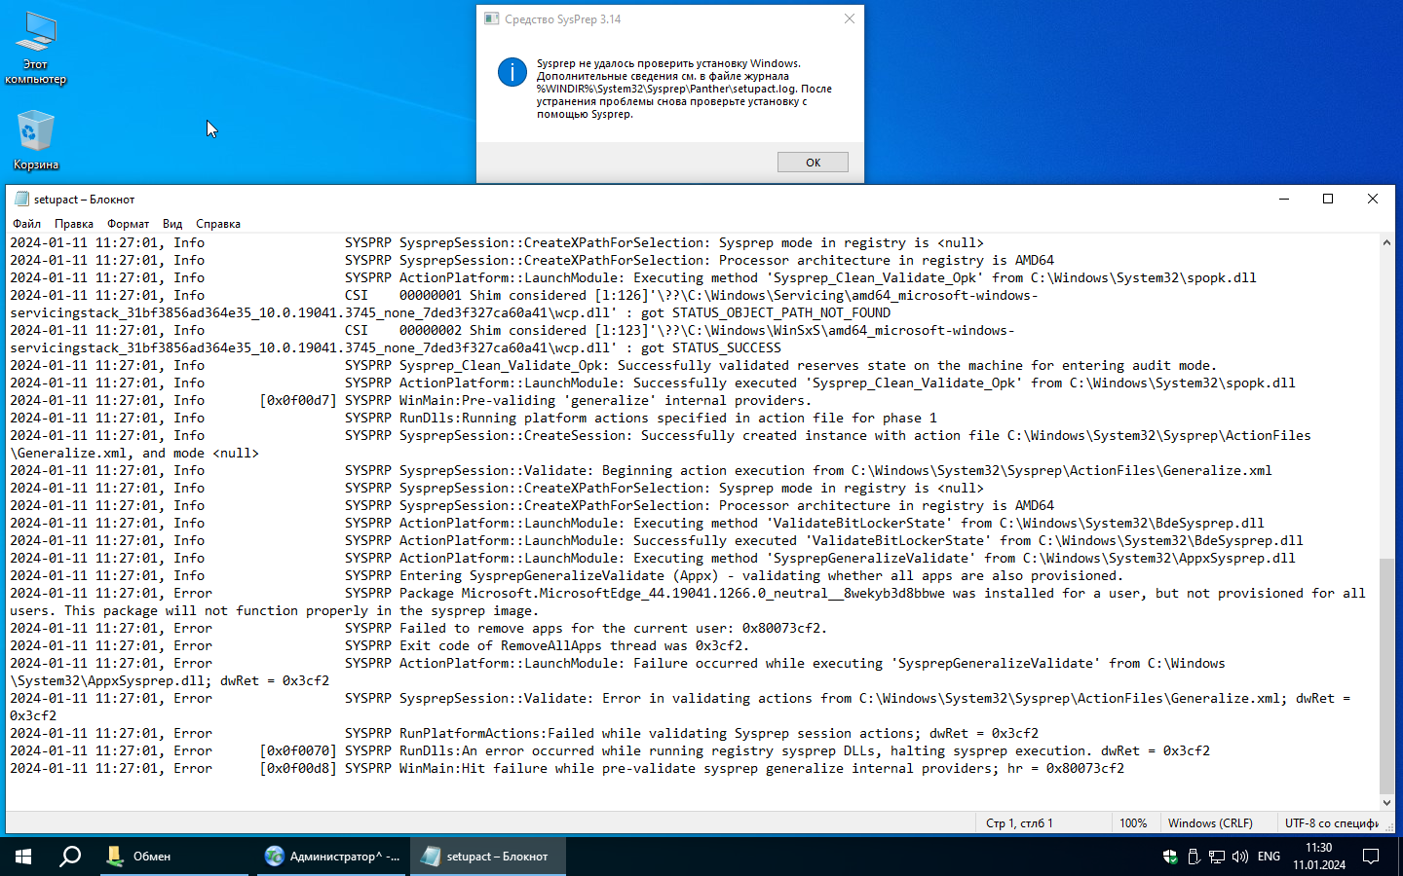Image resolution: width=1403 pixels, height=876 pixels.
Task: Switch to the Администратор taskbar window
Action: [332, 857]
